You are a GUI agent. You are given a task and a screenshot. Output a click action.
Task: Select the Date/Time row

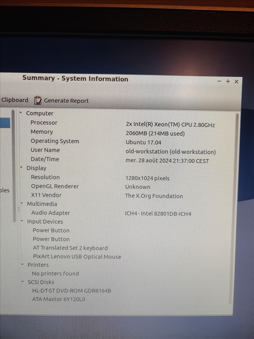[x=45, y=159]
